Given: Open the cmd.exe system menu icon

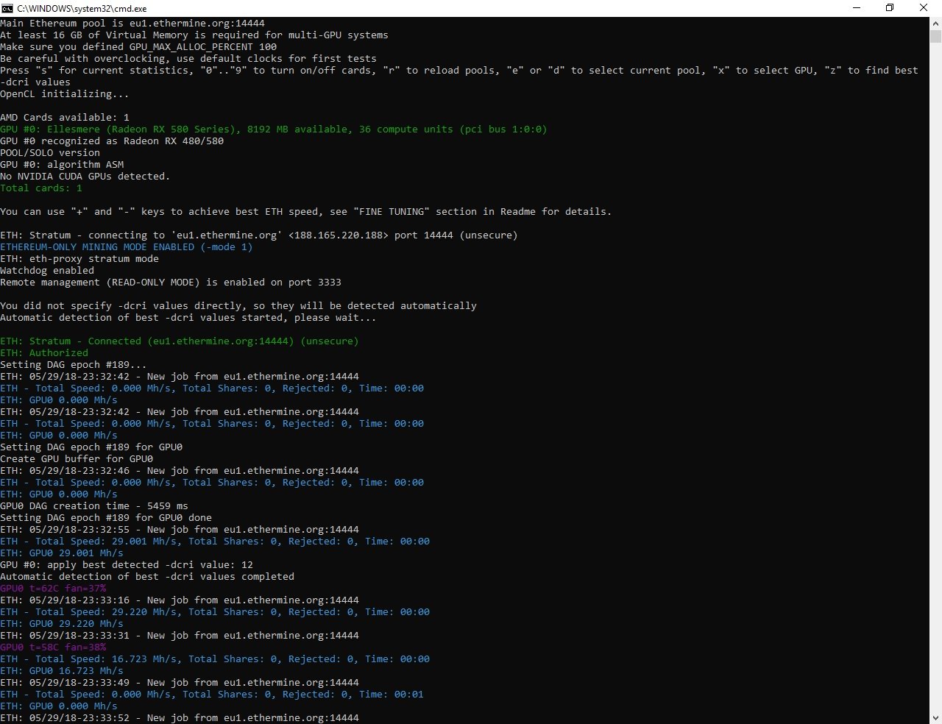Looking at the screenshot, I should click(x=7, y=8).
